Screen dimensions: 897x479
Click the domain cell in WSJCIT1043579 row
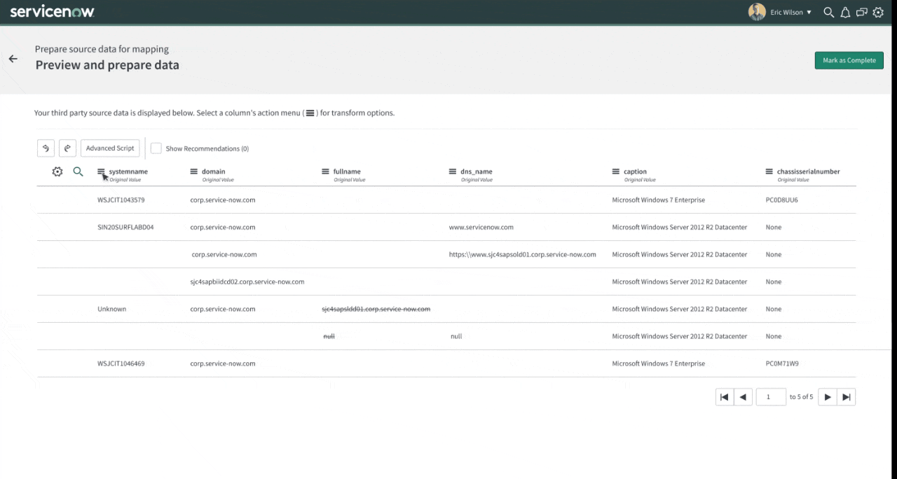[x=223, y=200]
